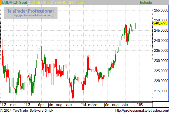The image size is (169, 113).
Task: Click the 'okt.' label after '12
Action: pos(13,105)
